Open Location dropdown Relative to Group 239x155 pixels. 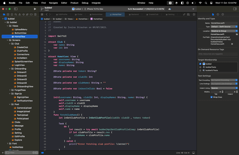pos(224,31)
